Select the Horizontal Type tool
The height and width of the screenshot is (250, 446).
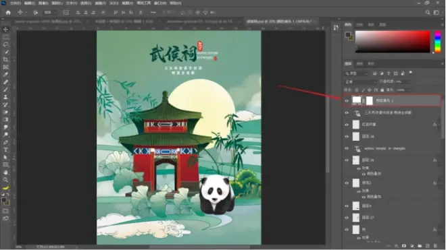[x=5, y=150]
